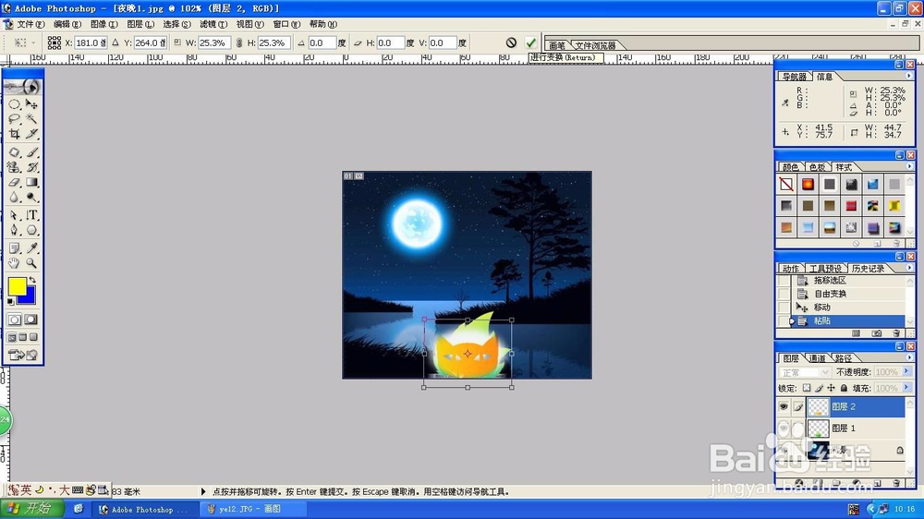Screen dimensions: 924x519
Task: Select the Elliptical Marquee tool
Action: [14, 104]
